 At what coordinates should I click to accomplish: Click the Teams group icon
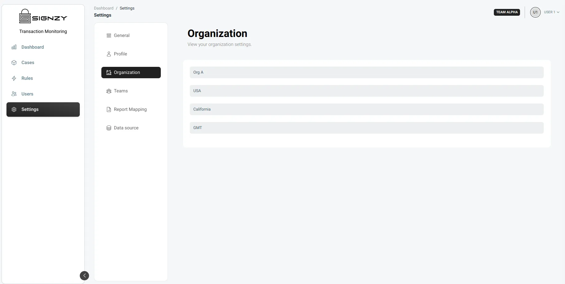(x=109, y=91)
